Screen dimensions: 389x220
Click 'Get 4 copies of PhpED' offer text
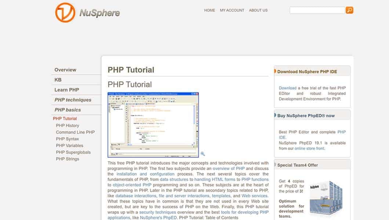(x=291, y=186)
